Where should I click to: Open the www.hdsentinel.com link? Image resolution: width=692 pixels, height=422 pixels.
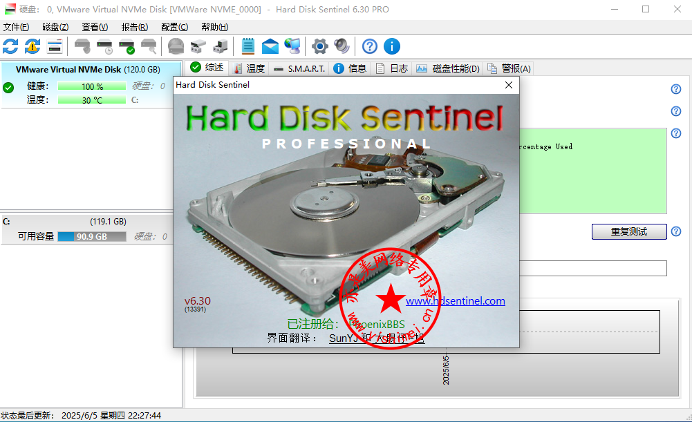point(456,300)
